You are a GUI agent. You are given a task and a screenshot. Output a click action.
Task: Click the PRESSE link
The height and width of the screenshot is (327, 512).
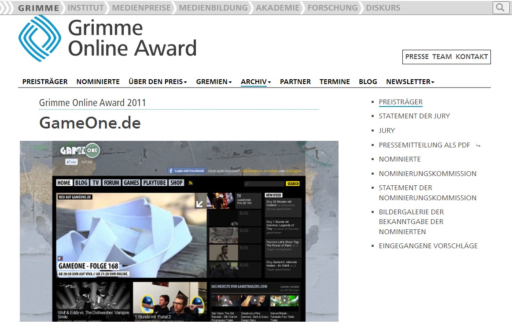pos(417,57)
